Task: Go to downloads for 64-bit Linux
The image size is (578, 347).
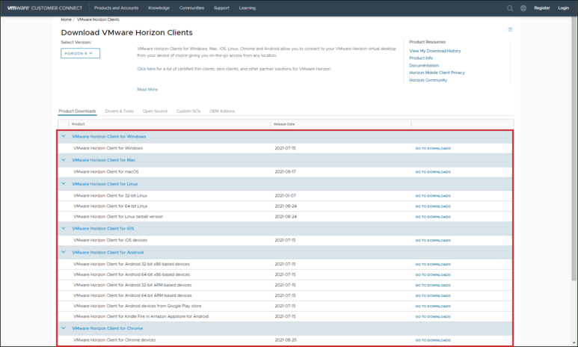Action: (433, 206)
